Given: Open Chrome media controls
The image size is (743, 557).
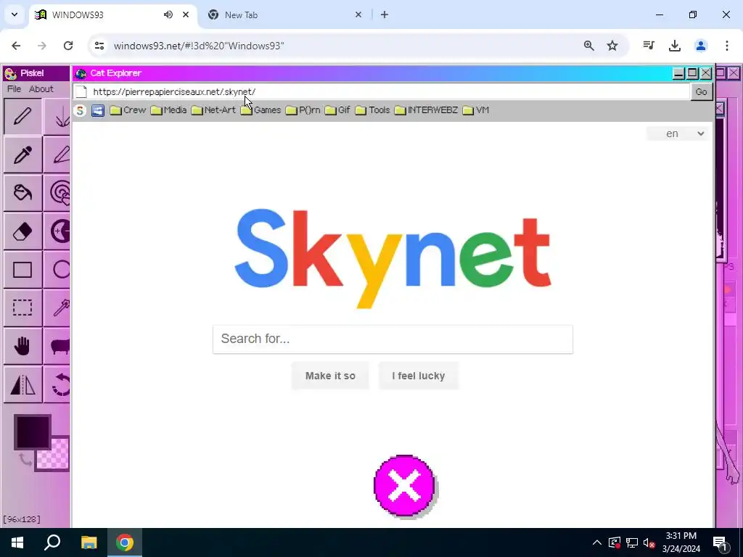Looking at the screenshot, I should point(649,46).
